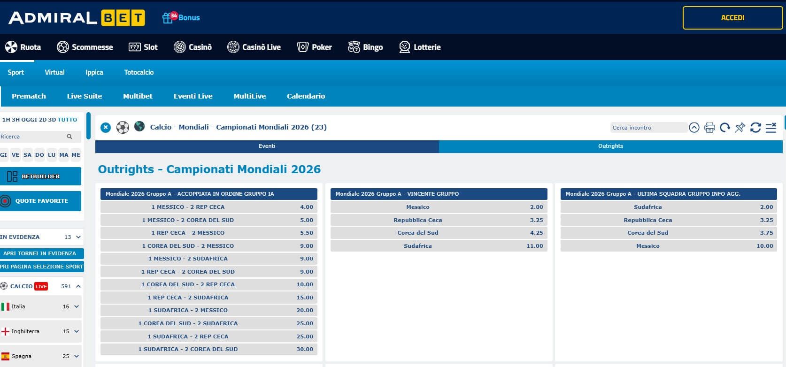The image size is (786, 367).
Task: Open the BetBuilder button
Action: [x=40, y=176]
